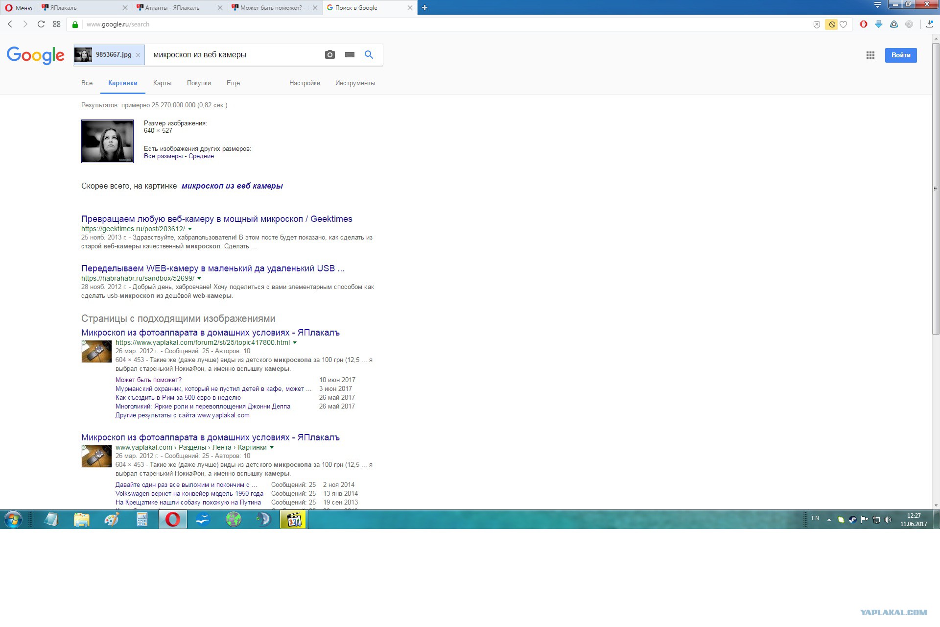Screen dimensions: 940x627
Task: Expand arrow next to yaplakal.com/forum2 URL
Action: [x=295, y=343]
